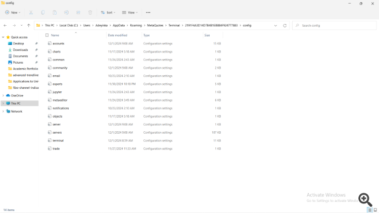
Task: Expand the This PC tree node
Action: point(3,103)
